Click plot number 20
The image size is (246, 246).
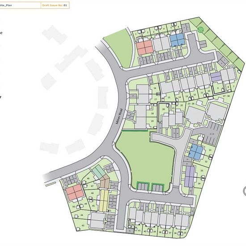[163, 109]
